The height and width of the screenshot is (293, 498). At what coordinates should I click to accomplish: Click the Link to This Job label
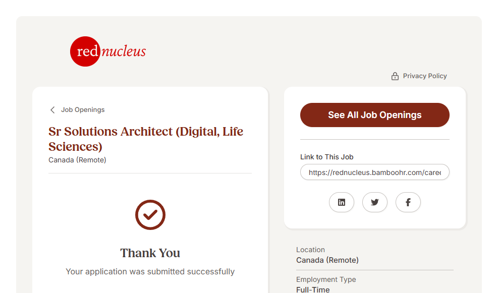pos(327,157)
